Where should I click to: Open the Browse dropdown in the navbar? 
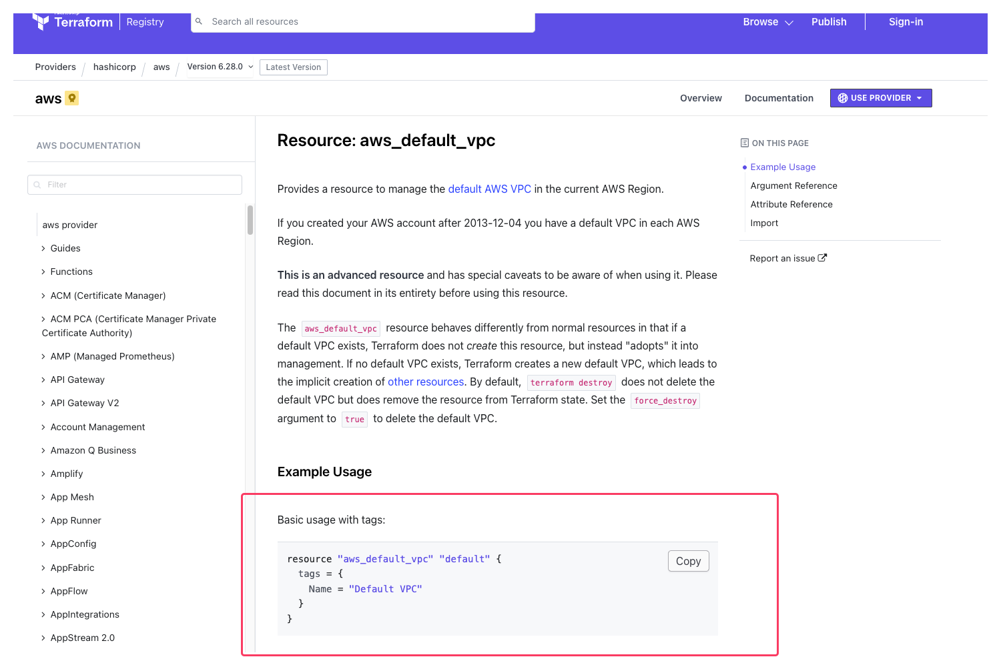click(767, 21)
